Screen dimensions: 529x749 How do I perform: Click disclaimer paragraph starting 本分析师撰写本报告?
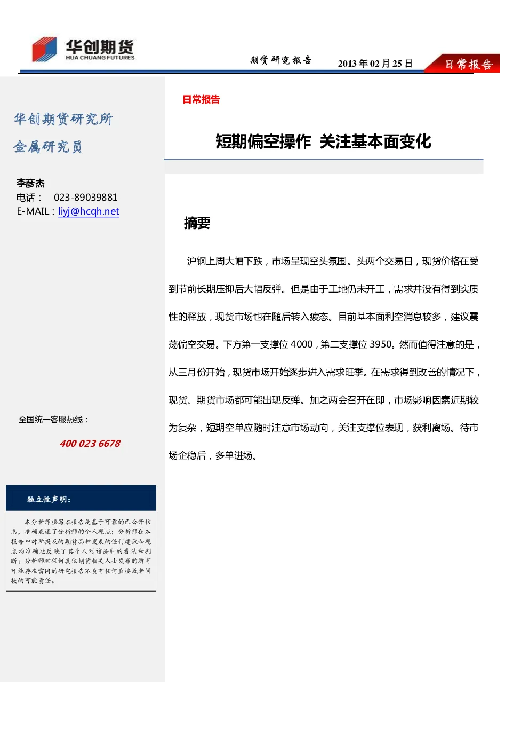tap(81, 551)
